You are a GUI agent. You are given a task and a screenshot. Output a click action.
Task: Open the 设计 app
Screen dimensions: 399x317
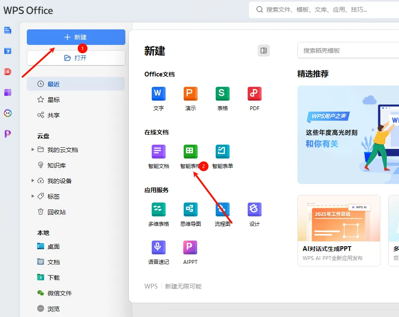pyautogui.click(x=255, y=215)
